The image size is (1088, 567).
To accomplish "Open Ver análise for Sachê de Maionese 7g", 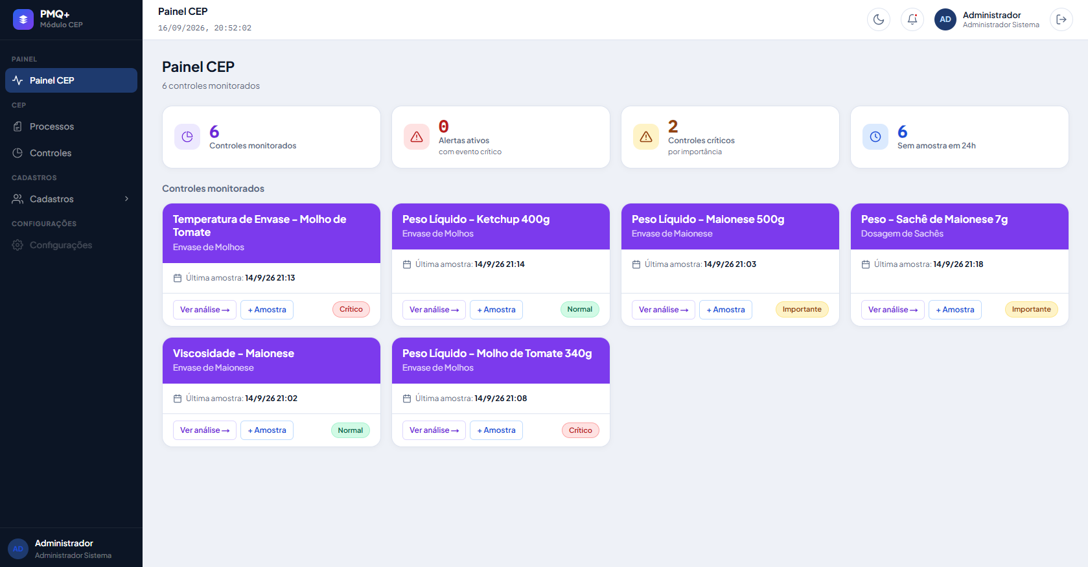I will (x=893, y=310).
